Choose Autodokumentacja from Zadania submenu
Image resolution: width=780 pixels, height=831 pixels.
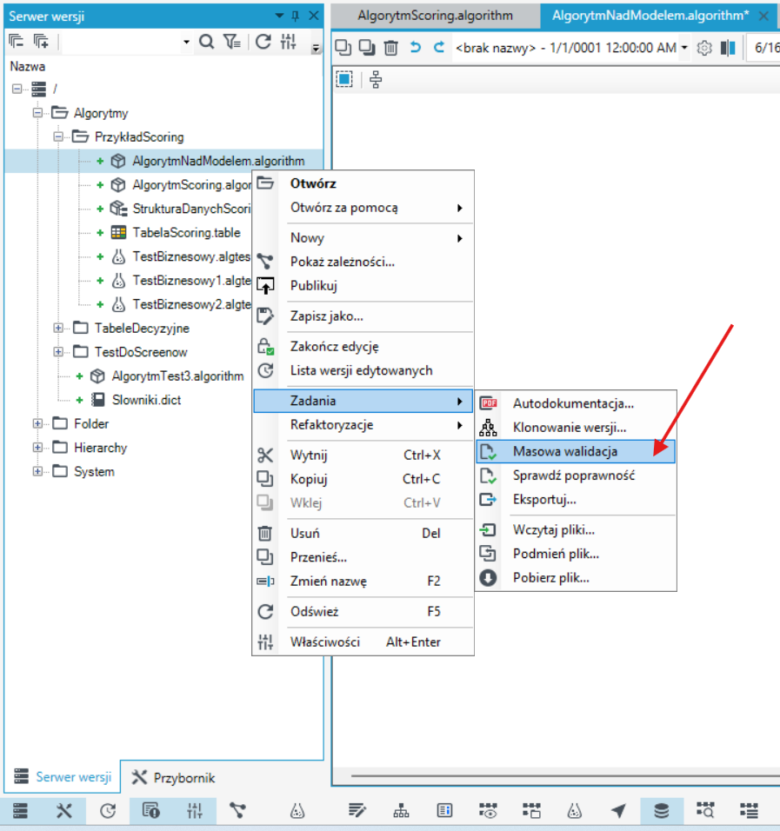tap(576, 403)
